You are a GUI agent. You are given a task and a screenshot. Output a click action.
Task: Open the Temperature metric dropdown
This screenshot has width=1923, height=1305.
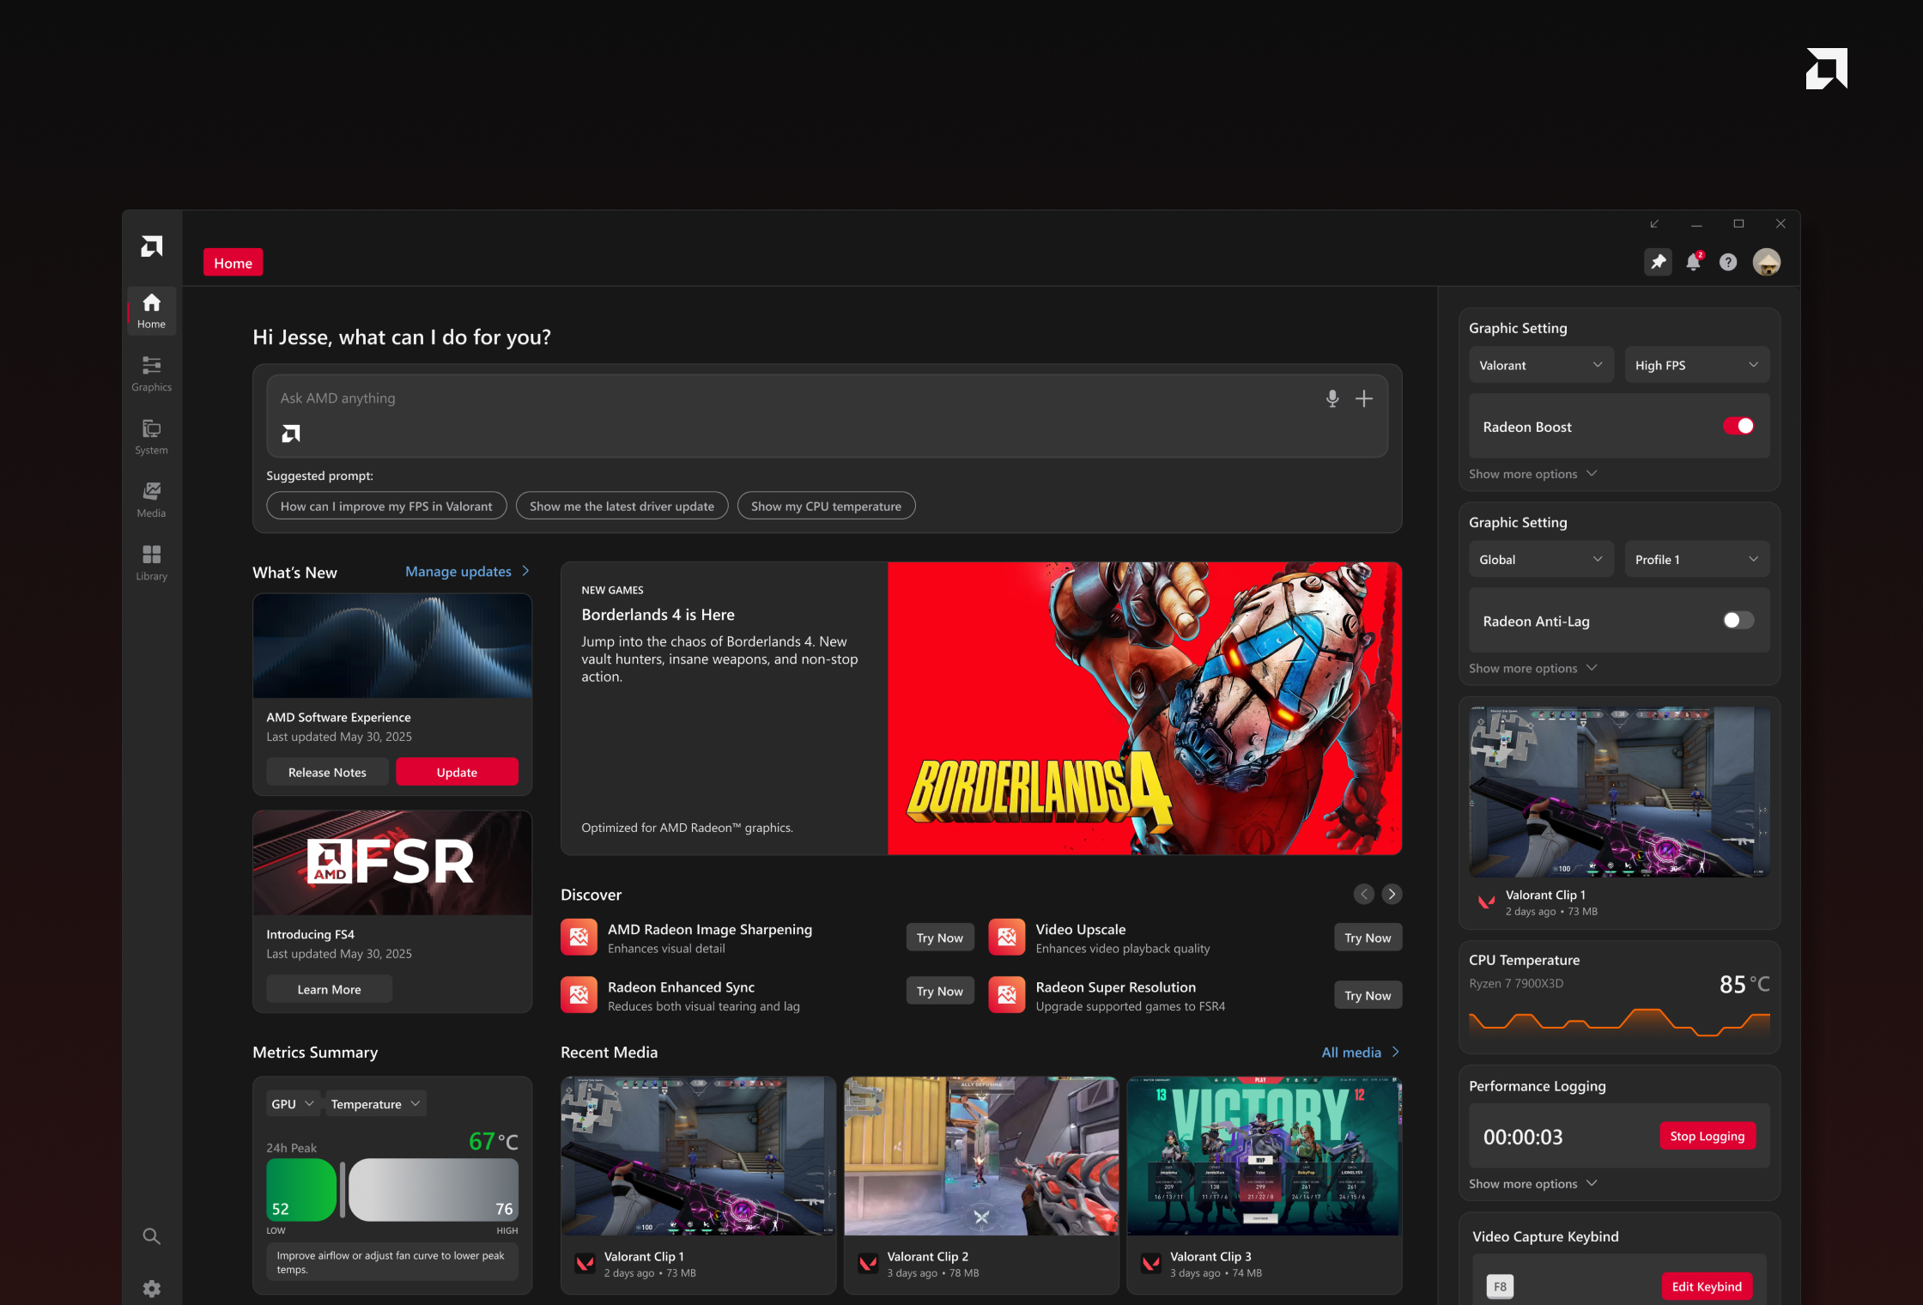[x=375, y=1104]
